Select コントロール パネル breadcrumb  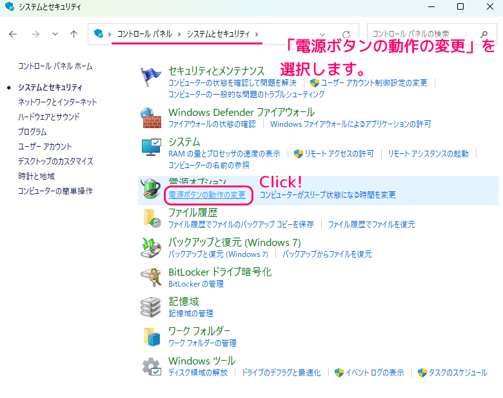click(x=144, y=34)
